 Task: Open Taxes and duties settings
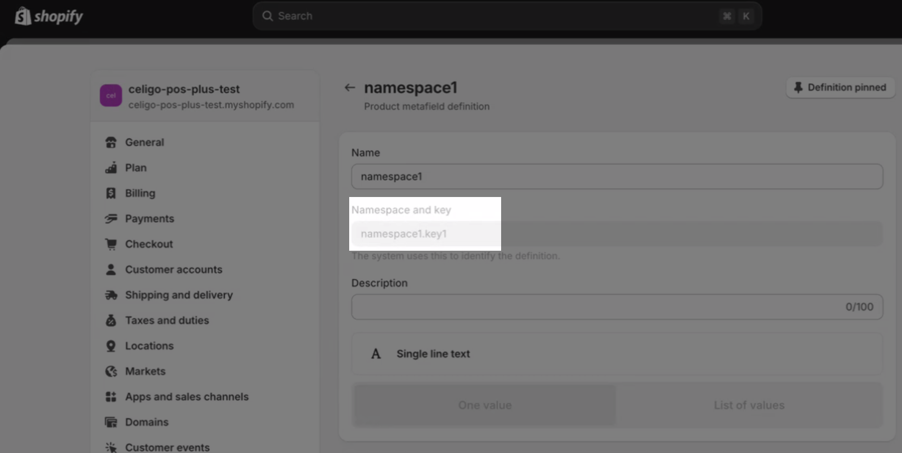click(x=167, y=320)
